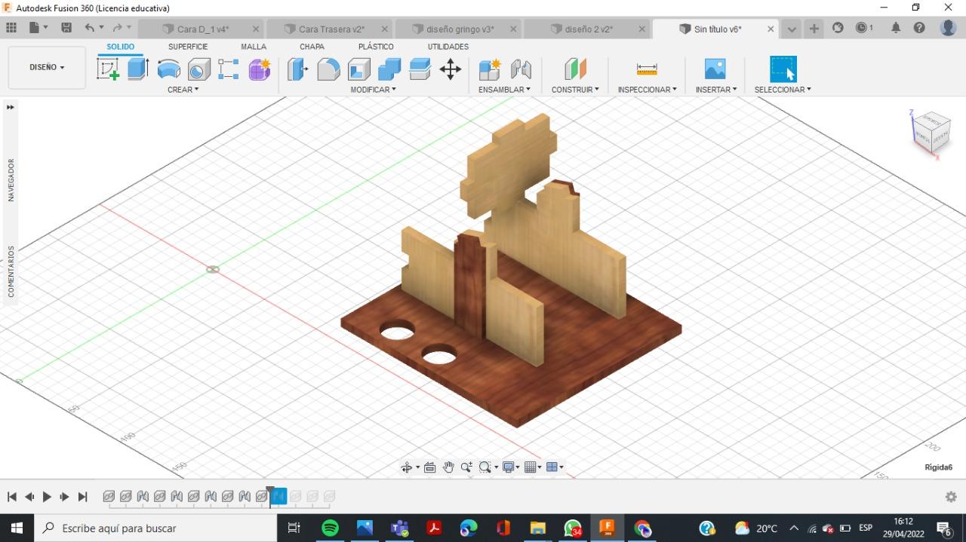Expand the DISEÑO workspace dropdown
Viewport: 966px width, 542px height.
[x=47, y=67]
